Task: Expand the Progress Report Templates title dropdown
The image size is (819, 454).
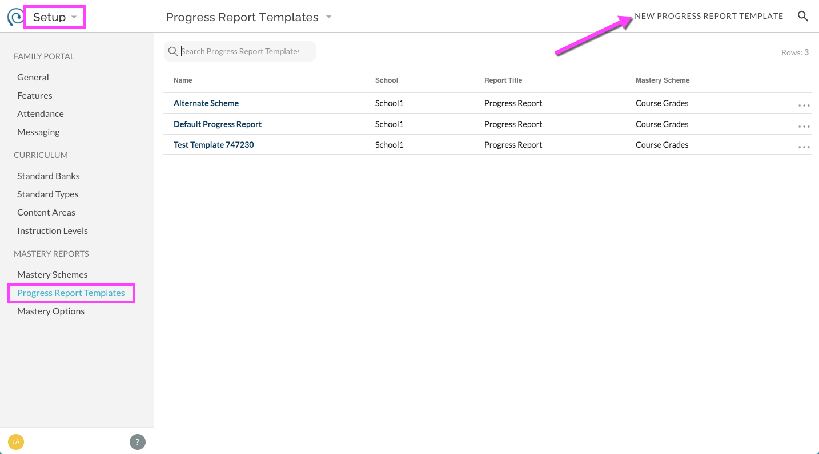Action: pos(328,17)
